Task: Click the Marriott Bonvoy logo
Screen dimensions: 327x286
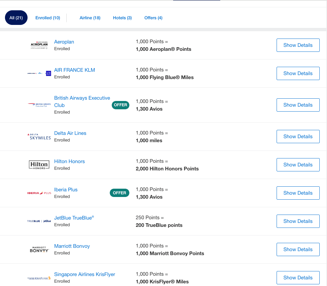Action: pyautogui.click(x=39, y=249)
